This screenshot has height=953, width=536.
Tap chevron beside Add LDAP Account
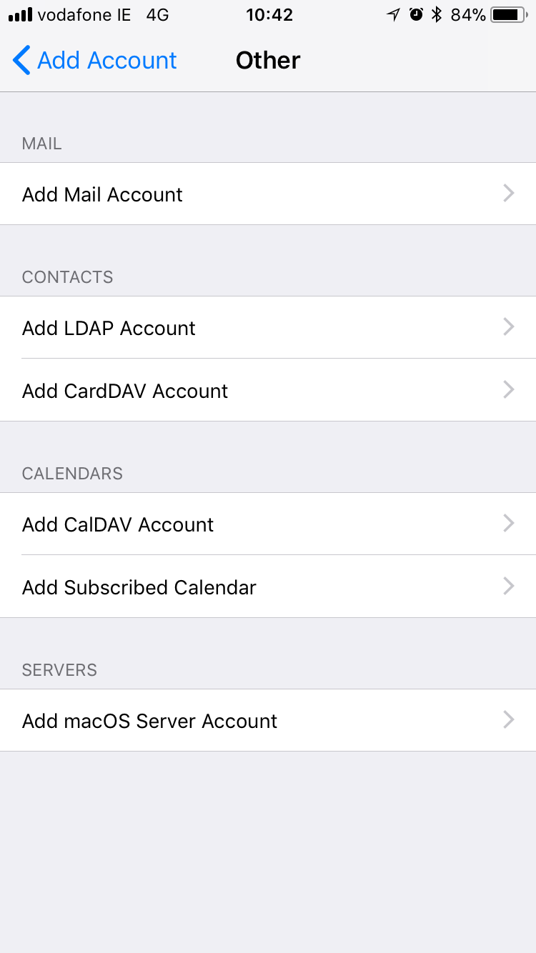pyautogui.click(x=509, y=326)
